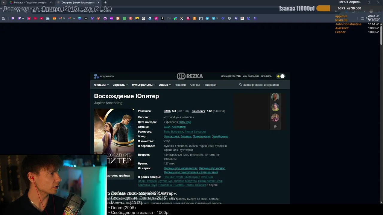Viewport: 383px width, 215px height.
Task: Open the red 'S' bookmark
Action: [188, 18]
